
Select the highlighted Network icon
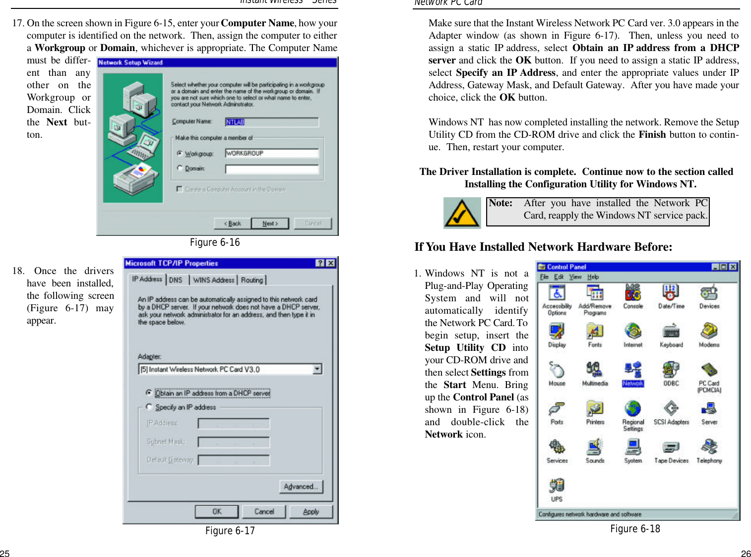pos(633,374)
